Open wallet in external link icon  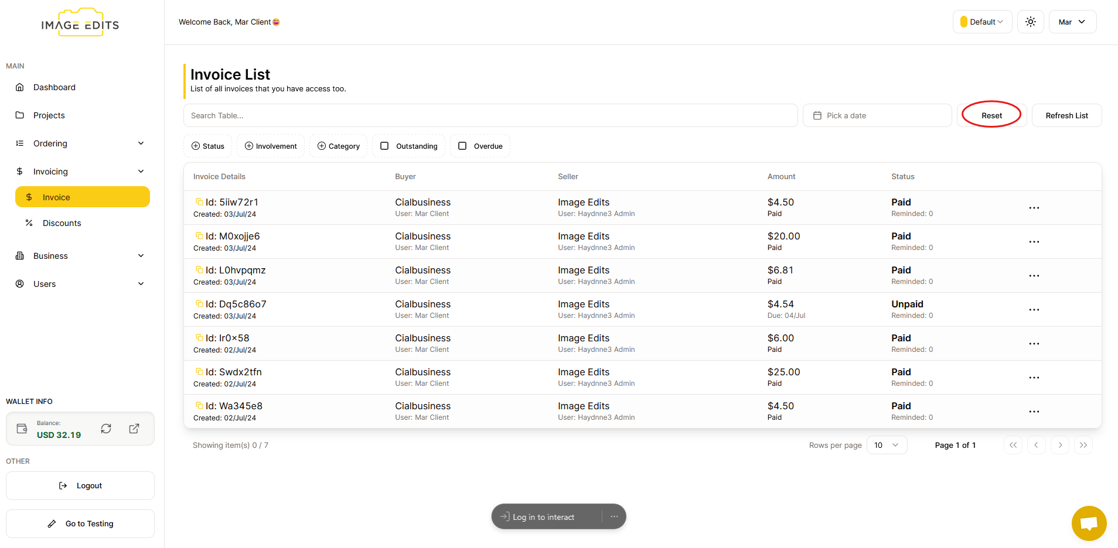(x=134, y=429)
